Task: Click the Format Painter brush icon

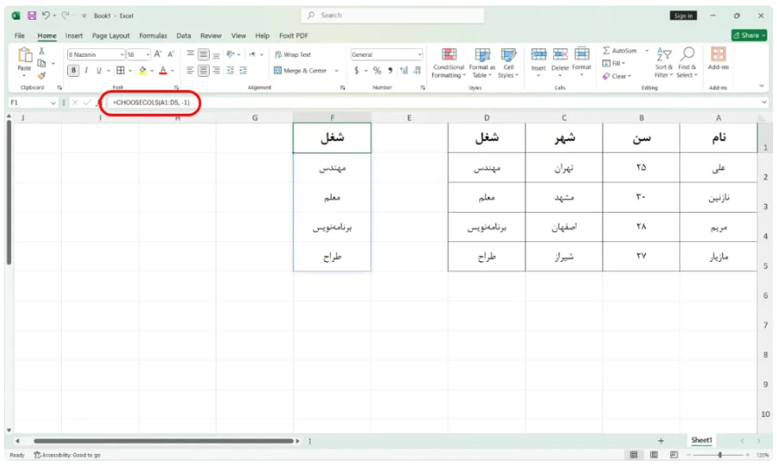Action: click(42, 75)
